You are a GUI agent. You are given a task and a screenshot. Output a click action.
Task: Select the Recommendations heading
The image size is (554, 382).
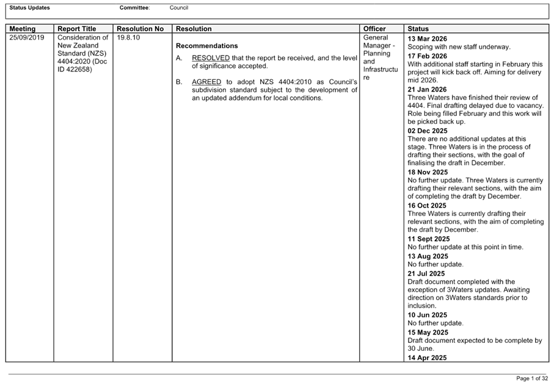point(206,46)
